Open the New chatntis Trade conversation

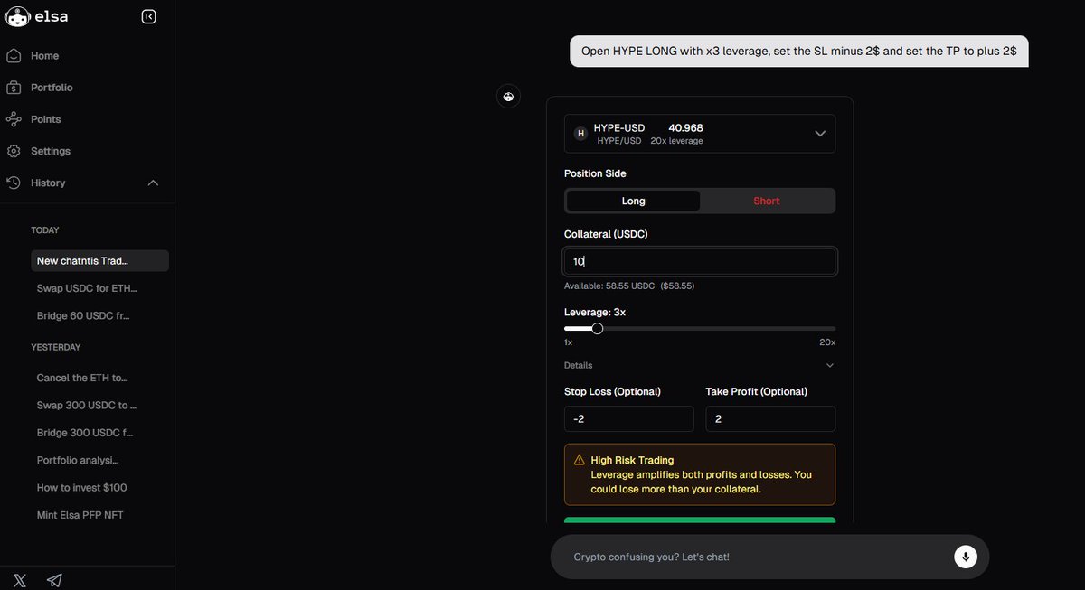[x=86, y=260]
